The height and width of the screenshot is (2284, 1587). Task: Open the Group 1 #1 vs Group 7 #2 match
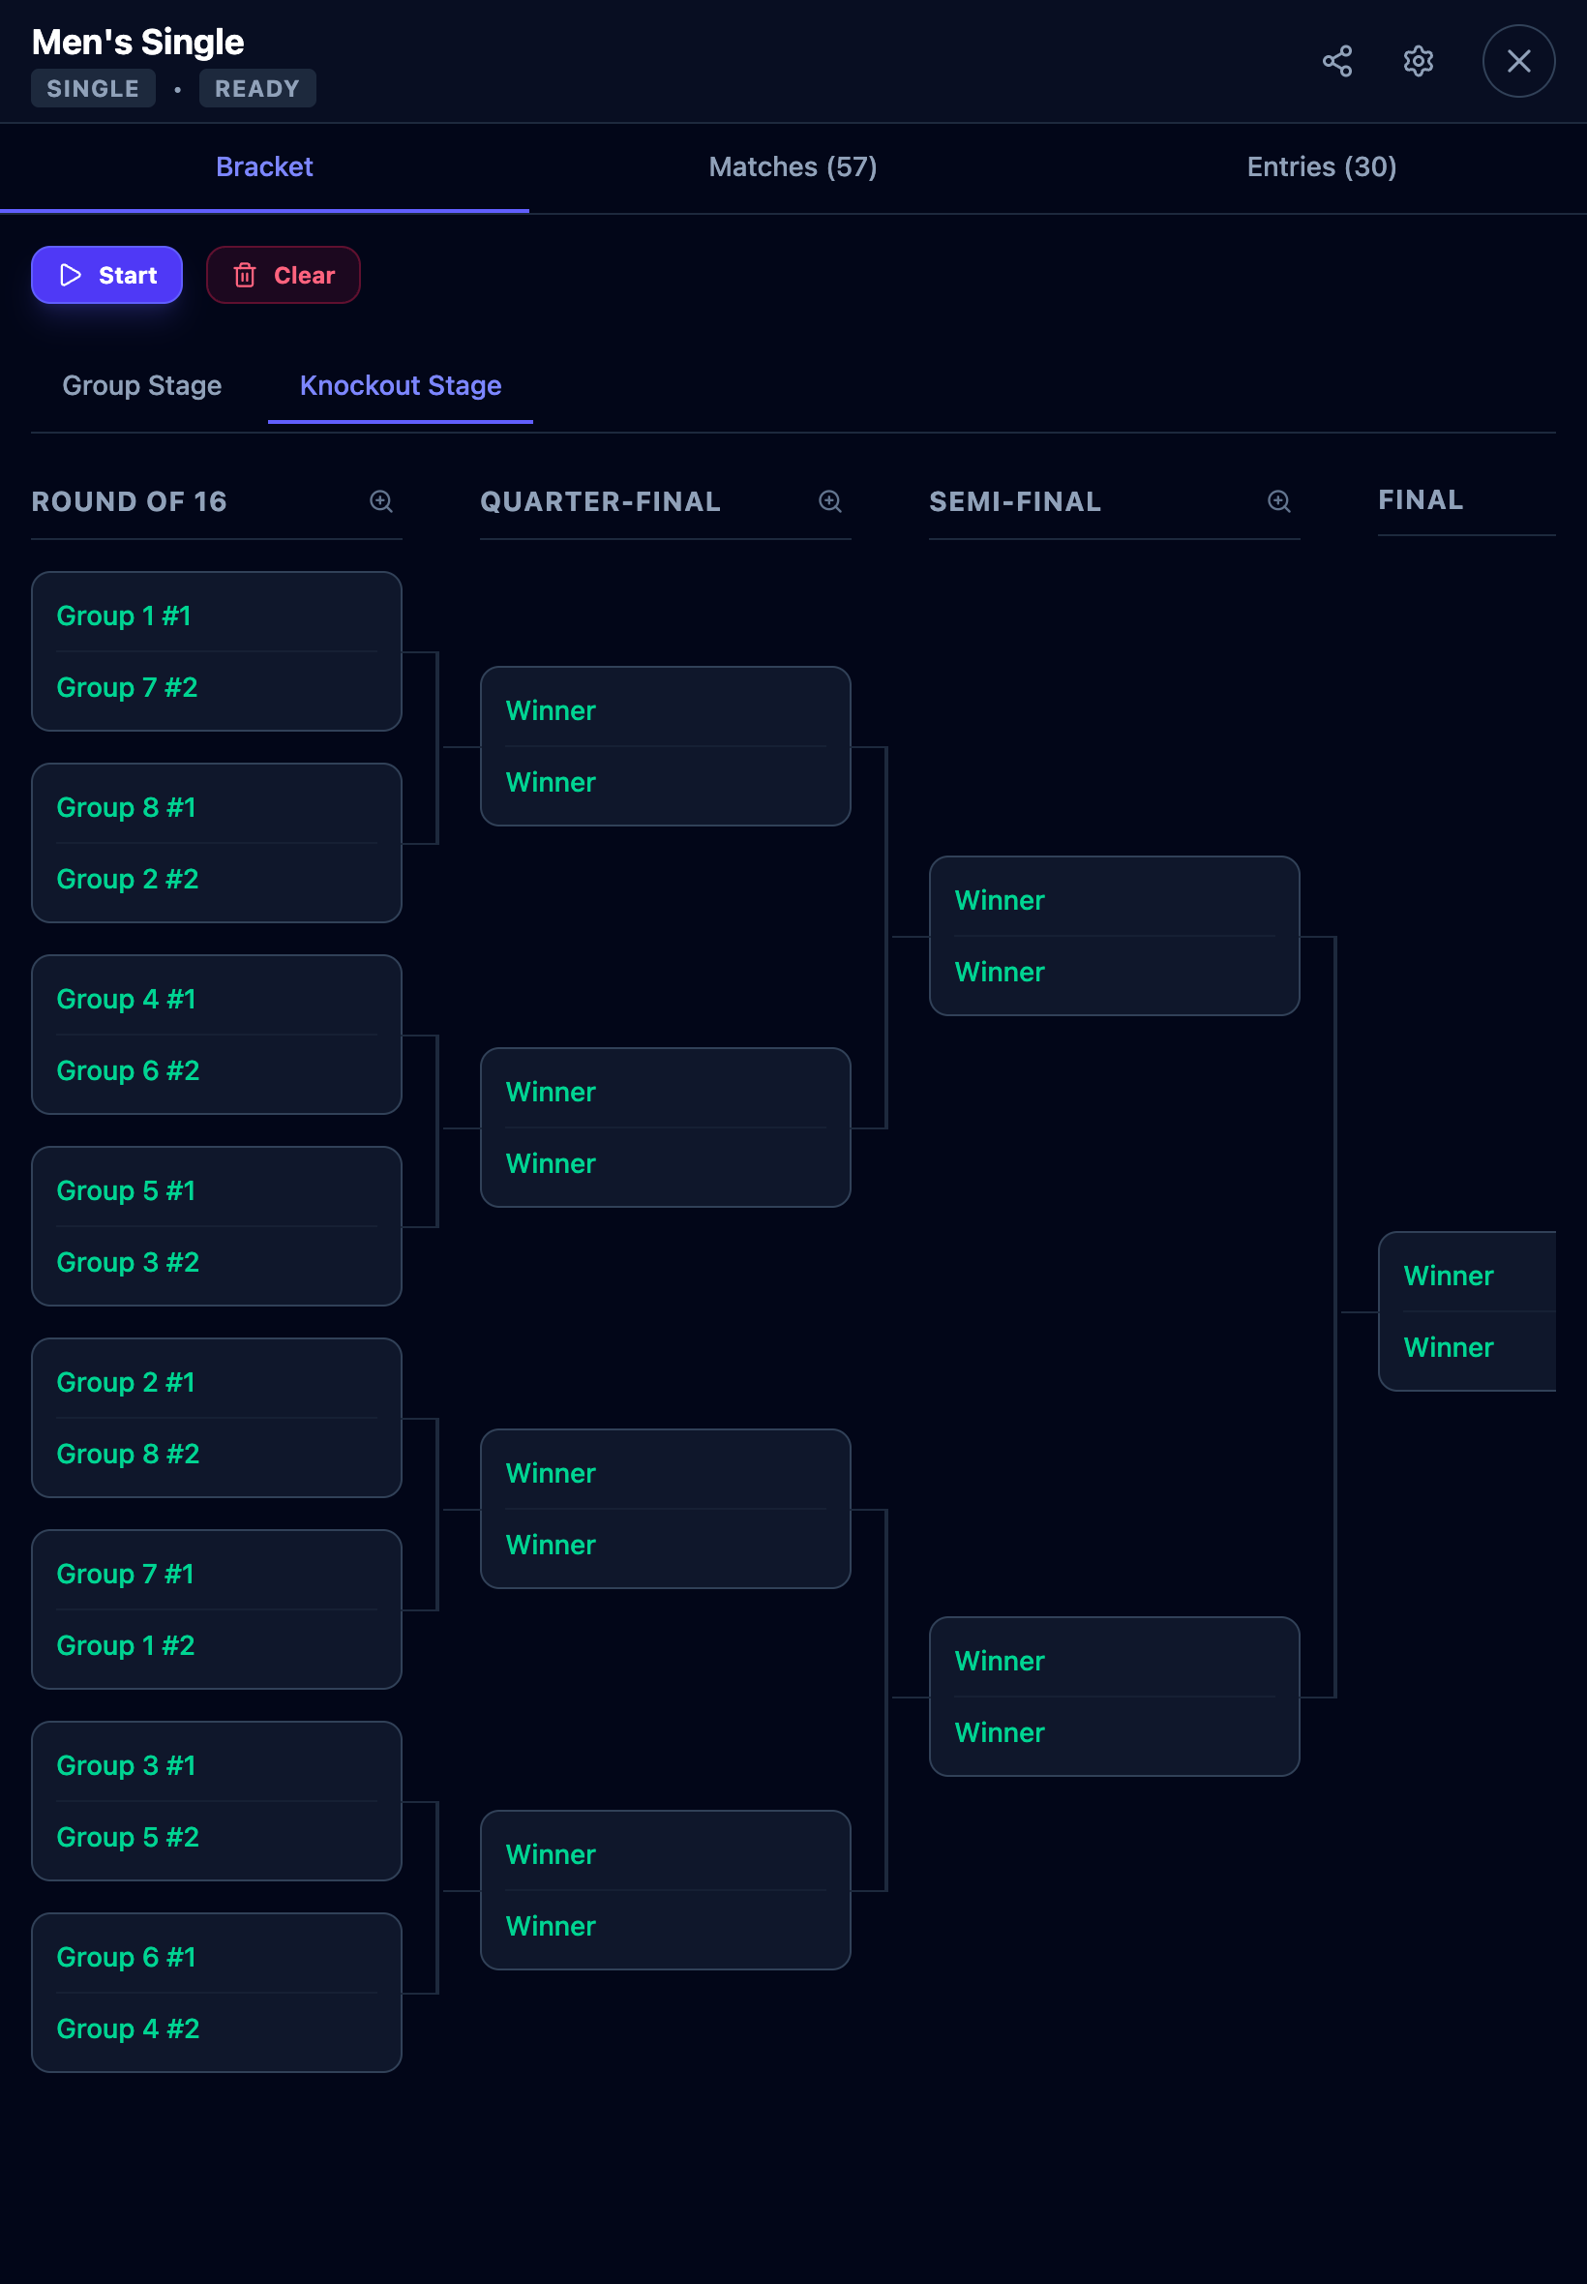(216, 651)
